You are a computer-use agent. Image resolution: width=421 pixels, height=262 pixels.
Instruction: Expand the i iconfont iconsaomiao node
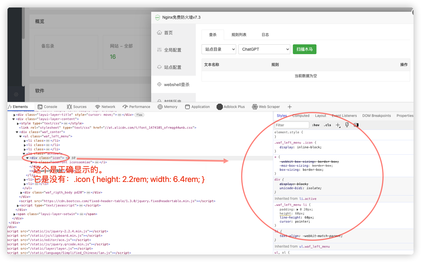(x=32, y=162)
